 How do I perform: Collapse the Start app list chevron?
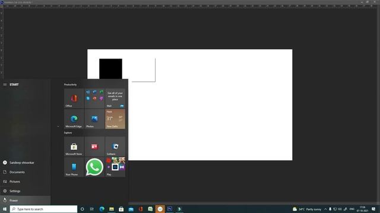coord(58,126)
